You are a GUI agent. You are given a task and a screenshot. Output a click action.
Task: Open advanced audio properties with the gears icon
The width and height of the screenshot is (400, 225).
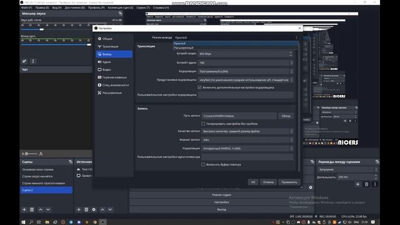24,61
